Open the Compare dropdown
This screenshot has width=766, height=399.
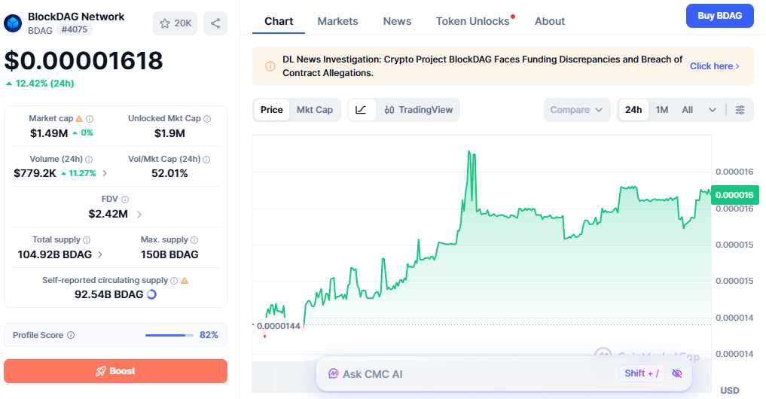click(x=577, y=110)
